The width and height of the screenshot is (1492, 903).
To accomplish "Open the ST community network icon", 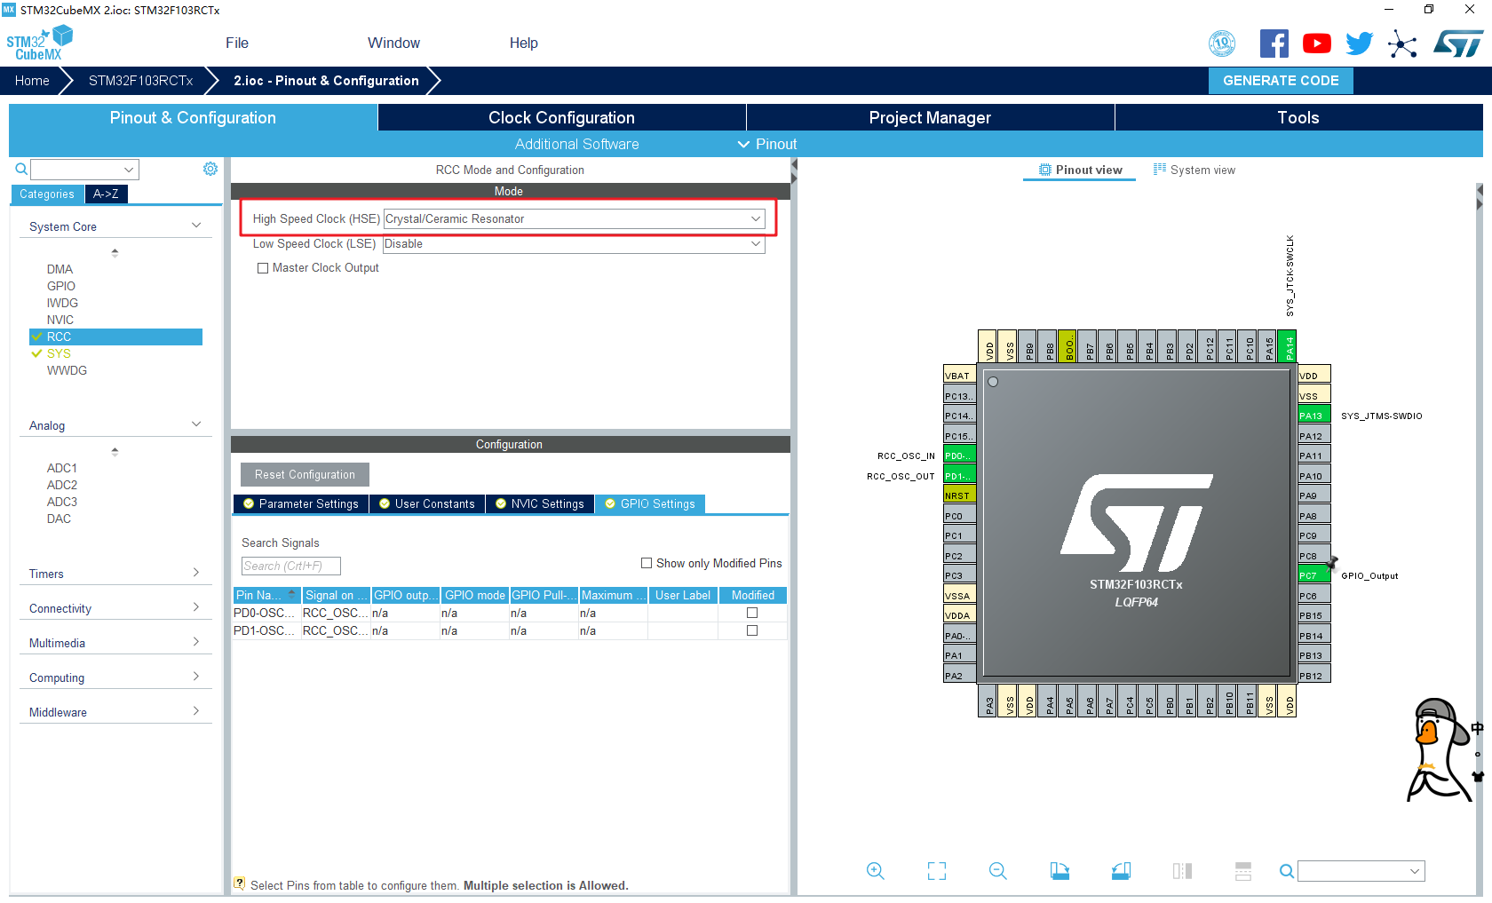I will pyautogui.click(x=1402, y=44).
